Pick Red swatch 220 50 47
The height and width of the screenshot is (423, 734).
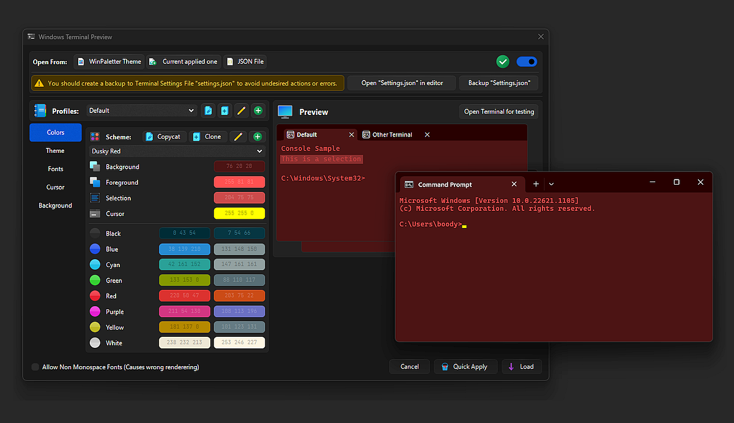[x=184, y=296]
